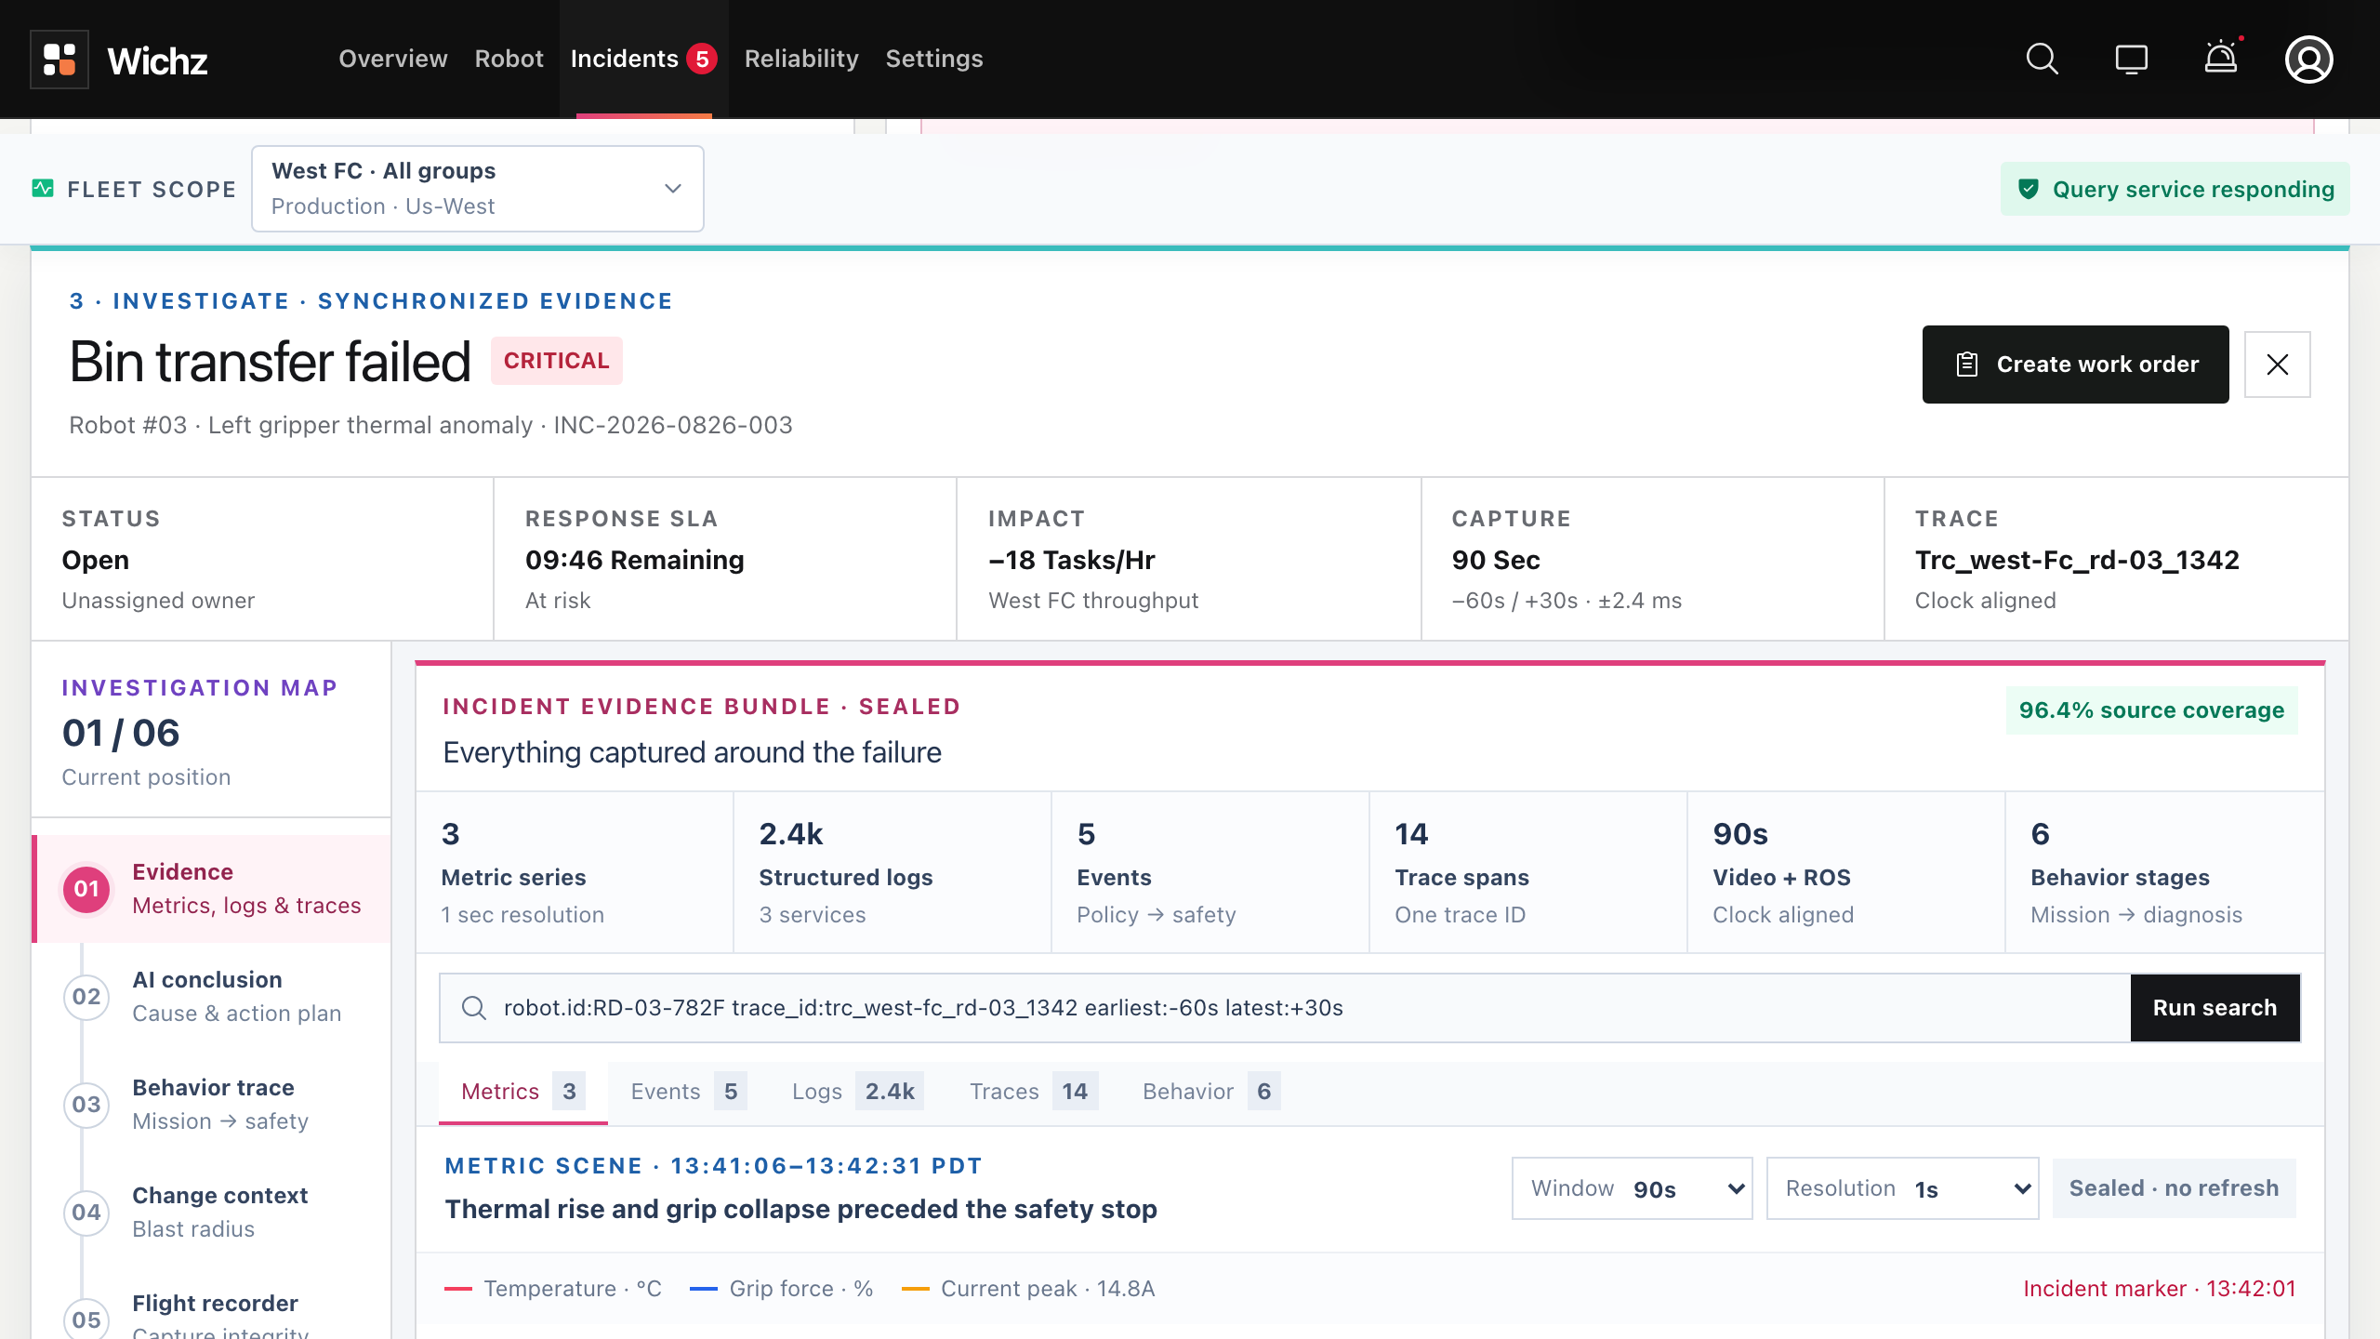
Task: Click Create work order button
Action: point(2076,365)
